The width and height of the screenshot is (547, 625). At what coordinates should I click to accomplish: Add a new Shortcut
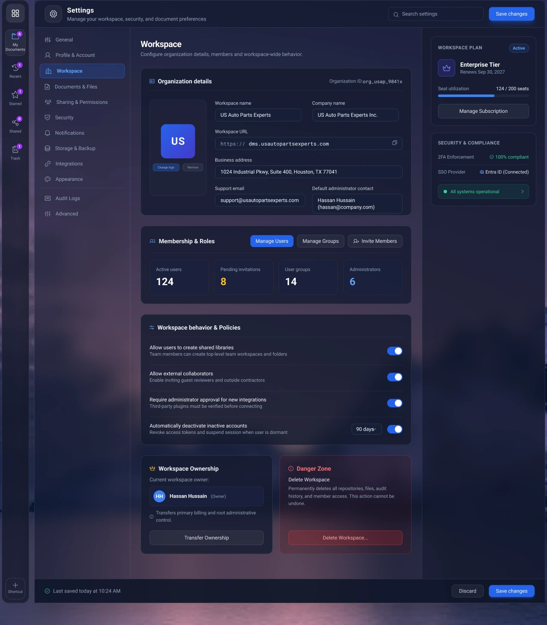click(15, 588)
